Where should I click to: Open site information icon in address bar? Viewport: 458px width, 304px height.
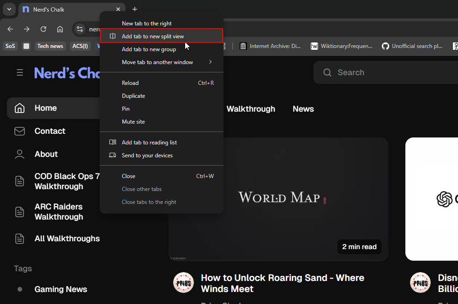tap(80, 29)
